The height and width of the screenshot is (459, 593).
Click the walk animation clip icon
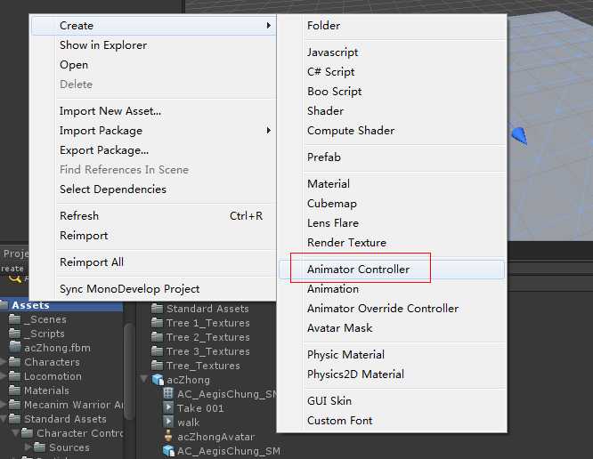click(x=168, y=422)
